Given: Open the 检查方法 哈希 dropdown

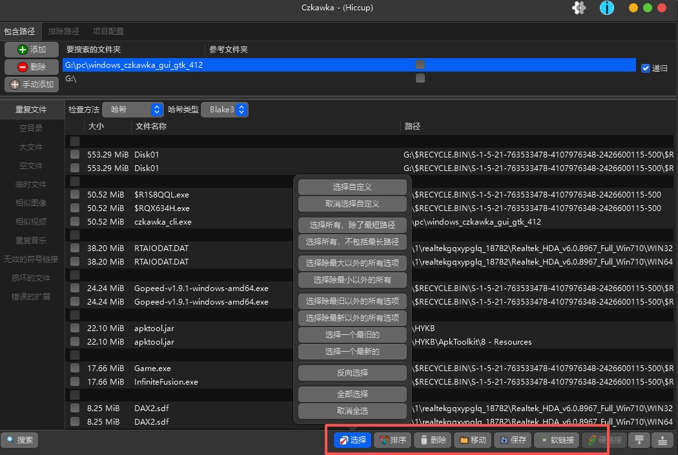Looking at the screenshot, I should tap(132, 110).
